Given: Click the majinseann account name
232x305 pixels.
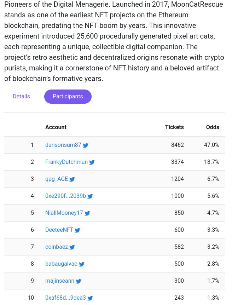Looking at the screenshot, I should click(60, 281).
